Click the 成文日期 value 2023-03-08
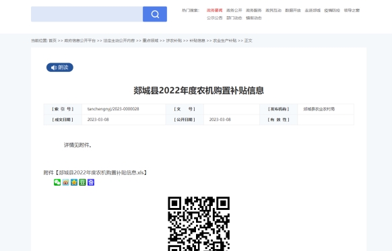This screenshot has width=392, height=251. click(x=98, y=120)
